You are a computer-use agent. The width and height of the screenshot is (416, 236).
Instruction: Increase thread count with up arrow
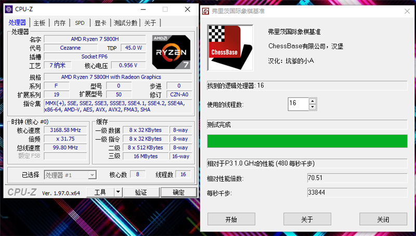tap(313, 101)
